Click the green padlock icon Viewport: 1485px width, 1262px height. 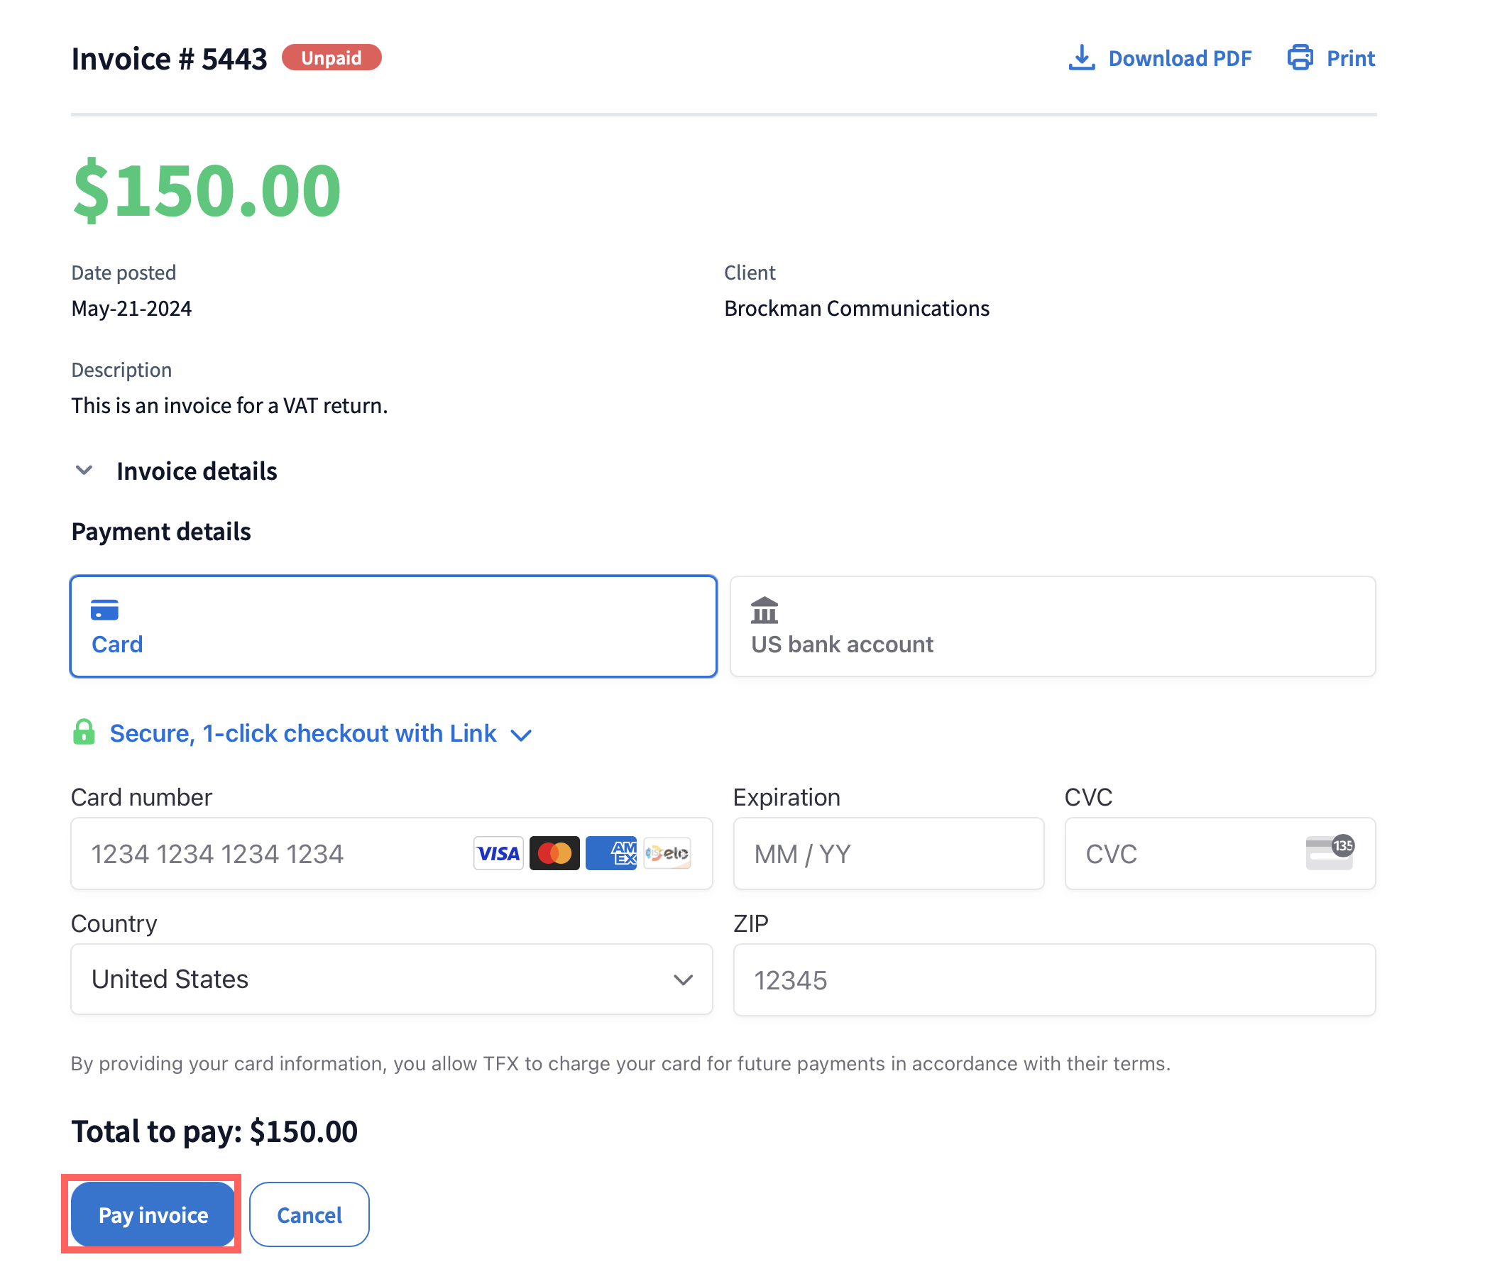click(84, 732)
